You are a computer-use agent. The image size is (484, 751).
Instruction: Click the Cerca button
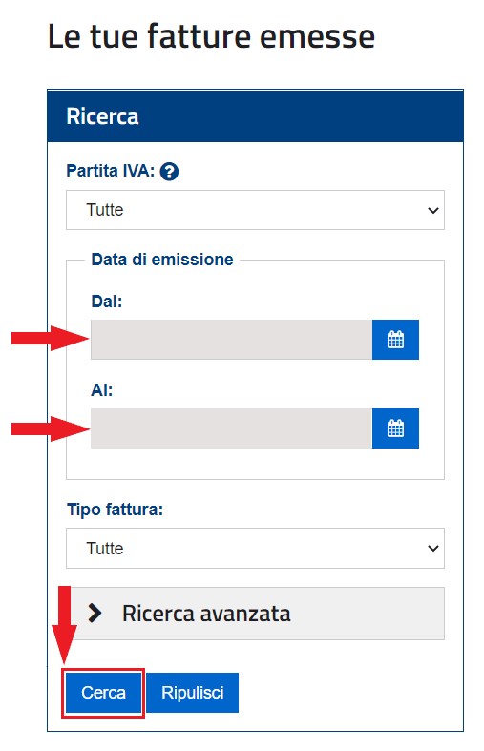[103, 693]
